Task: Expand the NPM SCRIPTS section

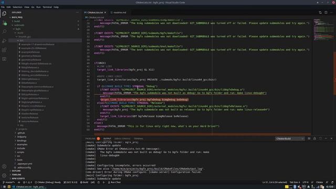Action: click(45, 178)
